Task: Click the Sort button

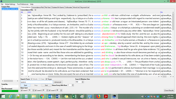Action: 46,85
